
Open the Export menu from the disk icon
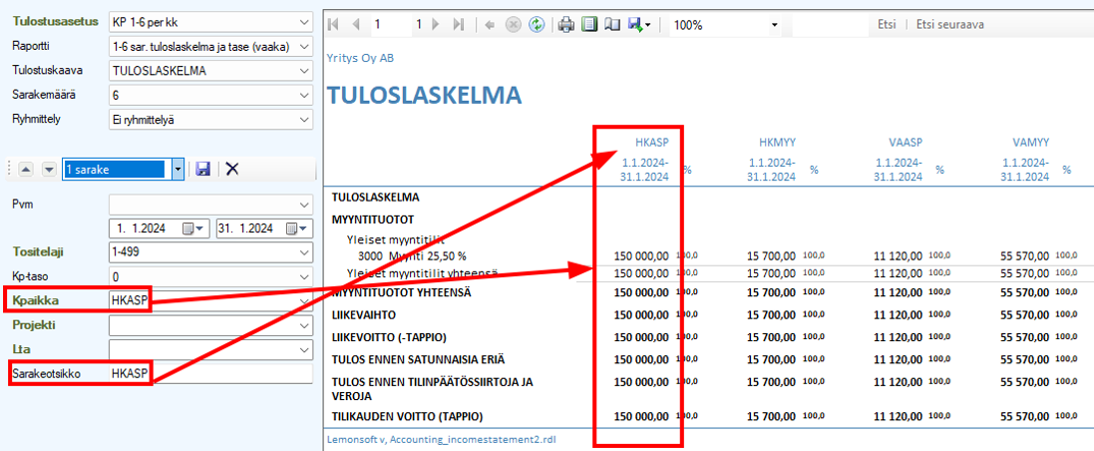click(638, 25)
